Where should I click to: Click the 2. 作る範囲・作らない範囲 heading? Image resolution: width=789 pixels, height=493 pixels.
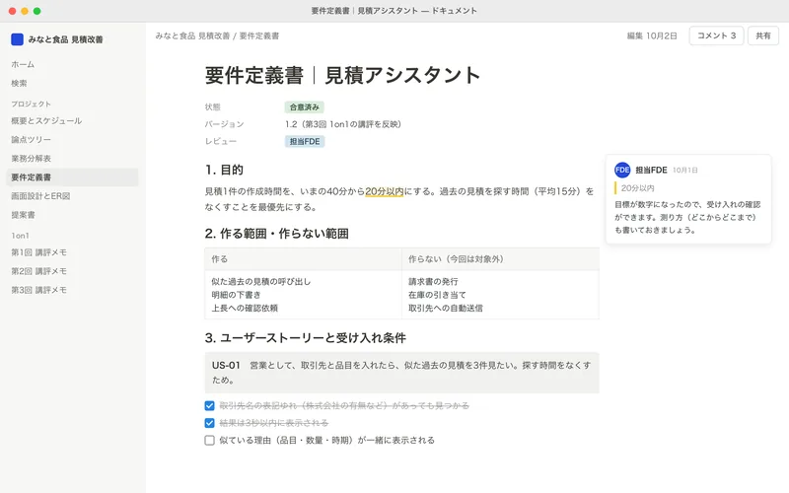277,234
